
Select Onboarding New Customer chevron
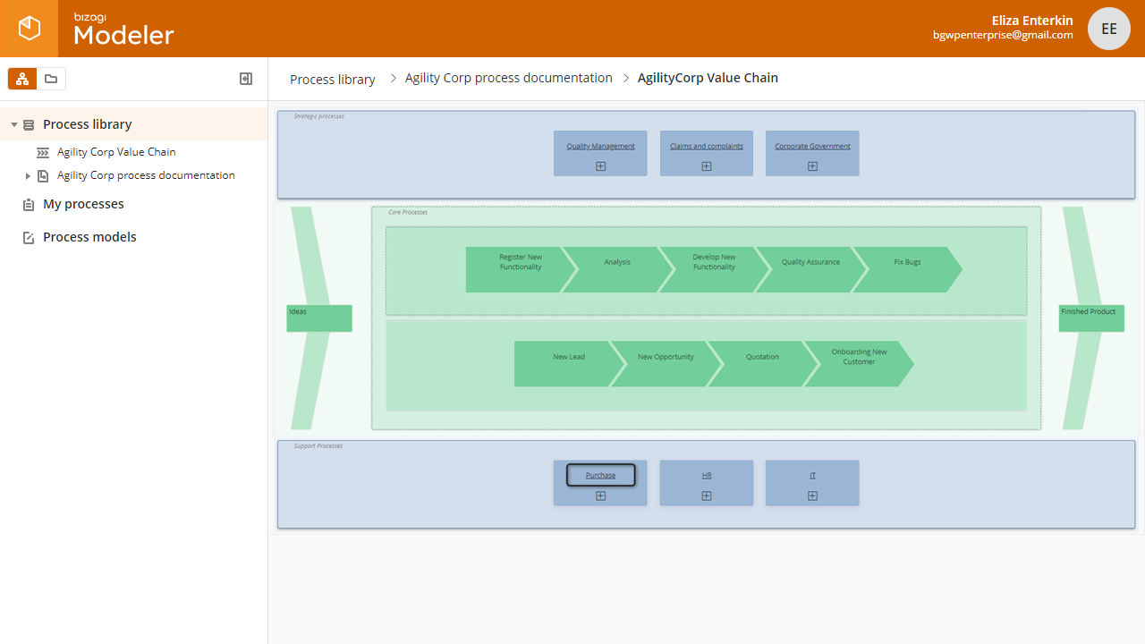859,364
